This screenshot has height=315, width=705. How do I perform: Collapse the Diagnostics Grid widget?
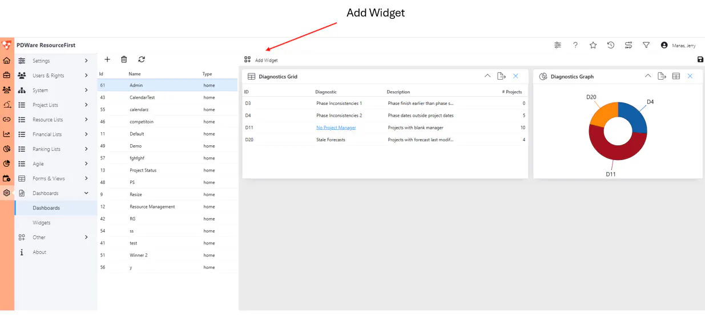click(487, 76)
